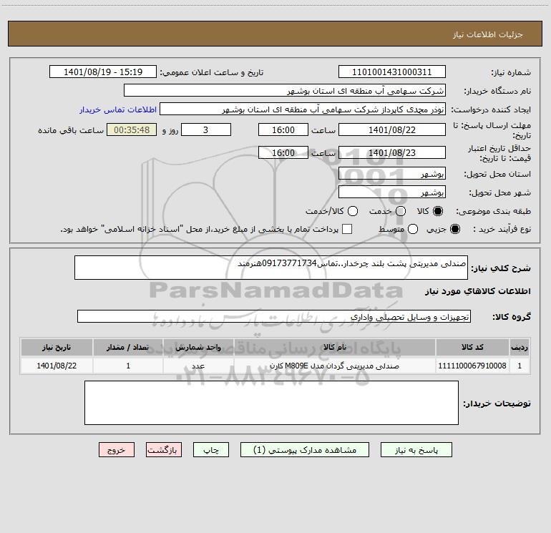551x533 pixels.
Task: Click the چاپ print button
Action: [x=211, y=450]
